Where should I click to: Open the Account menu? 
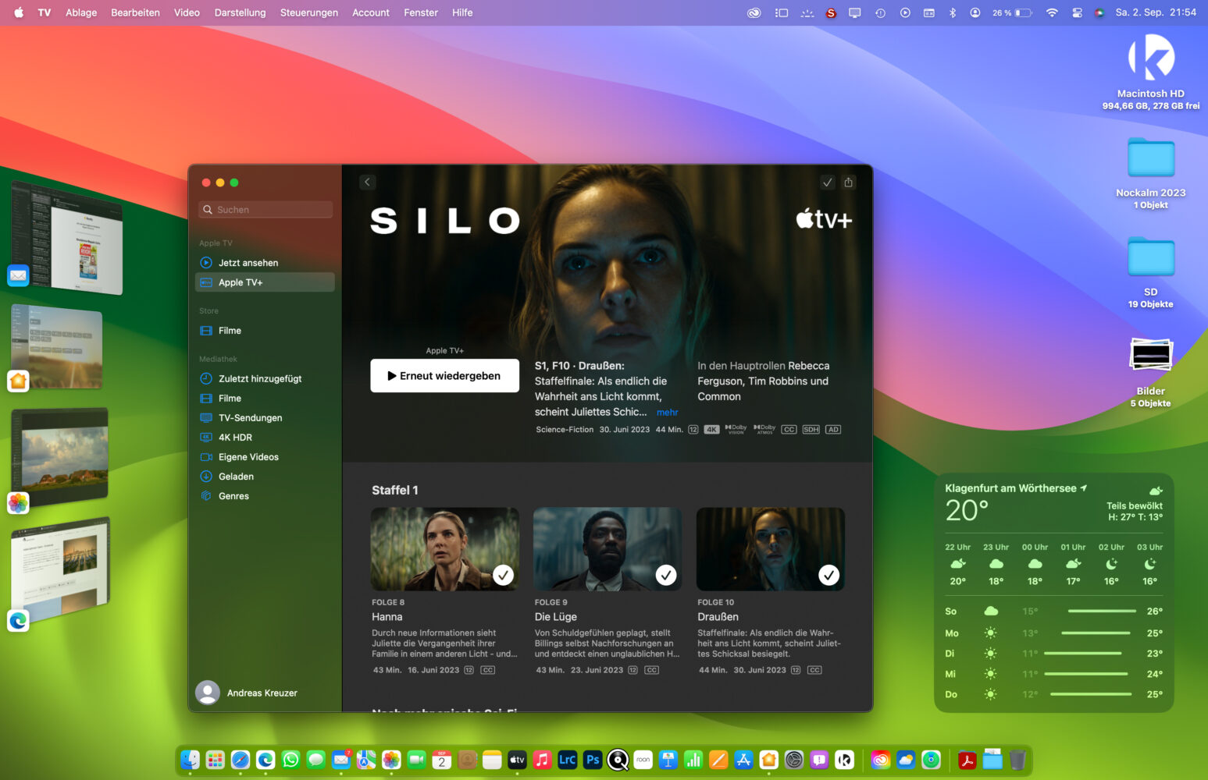[371, 12]
